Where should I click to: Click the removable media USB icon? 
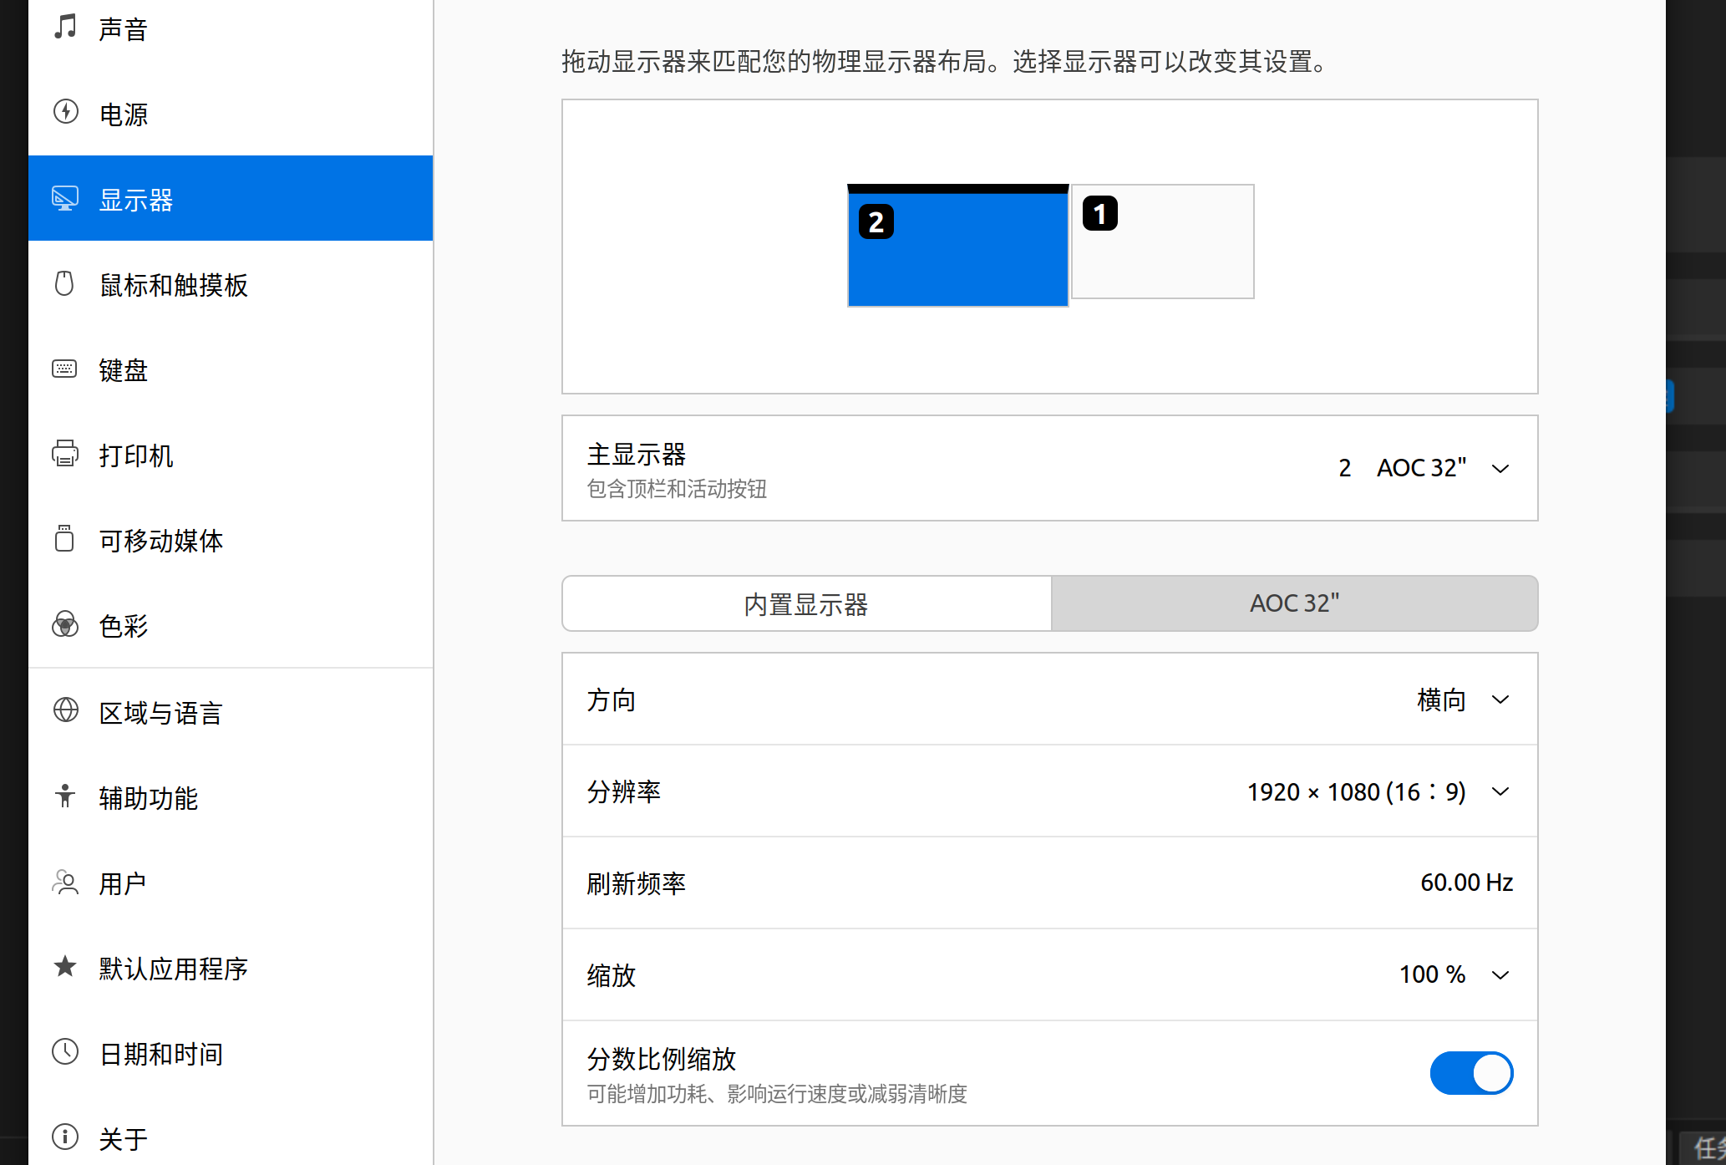coord(65,540)
